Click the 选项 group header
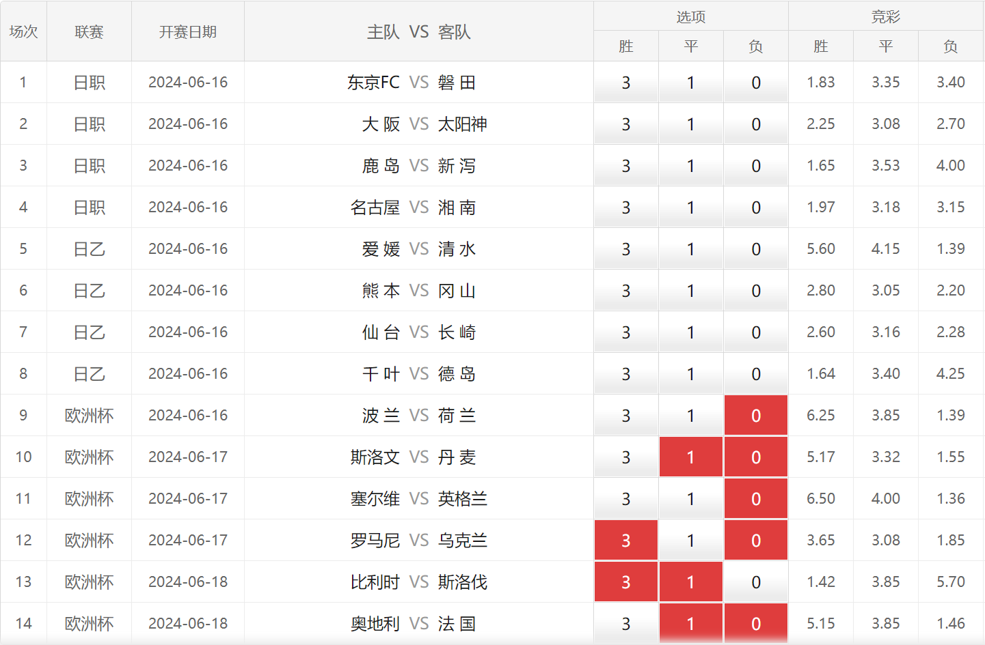The height and width of the screenshot is (645, 985). click(691, 16)
